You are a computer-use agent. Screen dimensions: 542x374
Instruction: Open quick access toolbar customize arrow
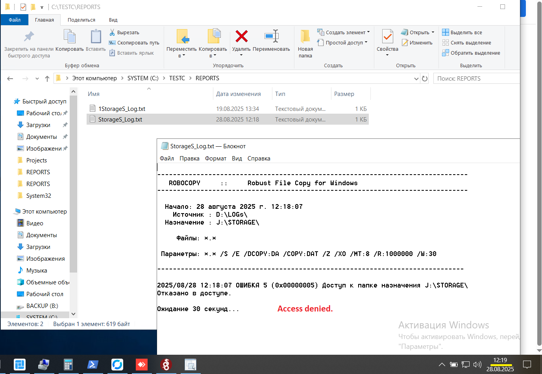tap(42, 7)
